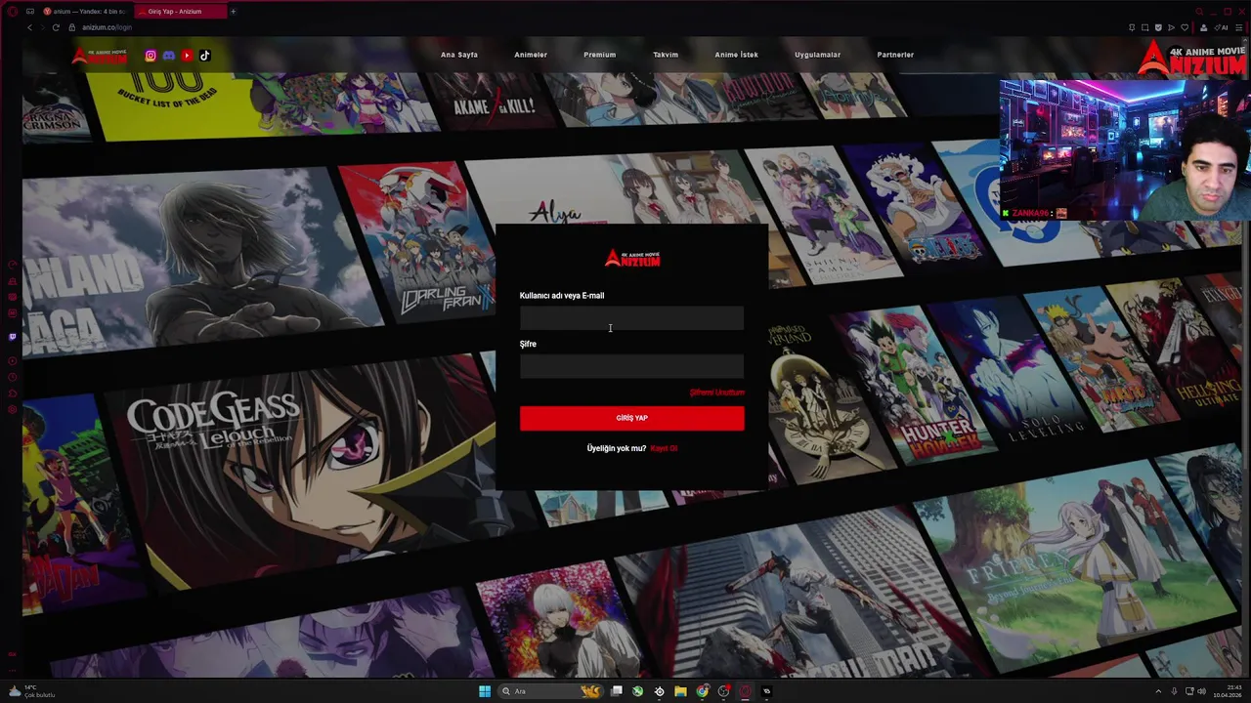This screenshot has width=1251, height=703.
Task: Click the pin icon in the address bar
Action: coord(1132,27)
